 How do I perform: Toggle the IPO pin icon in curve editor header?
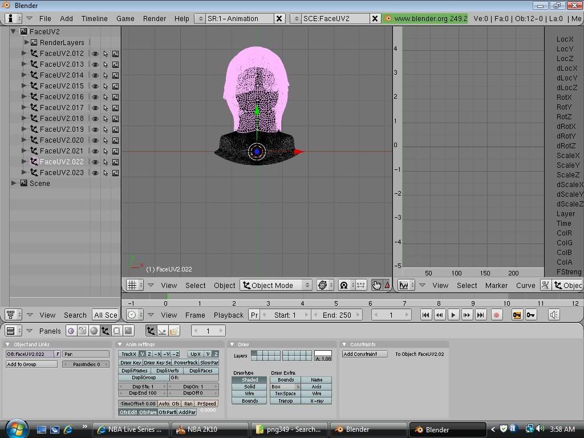click(545, 285)
